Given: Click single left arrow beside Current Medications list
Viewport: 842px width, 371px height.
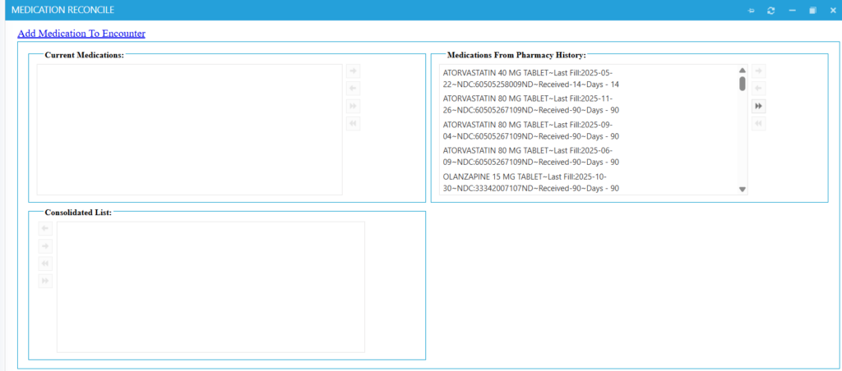Looking at the screenshot, I should (353, 89).
